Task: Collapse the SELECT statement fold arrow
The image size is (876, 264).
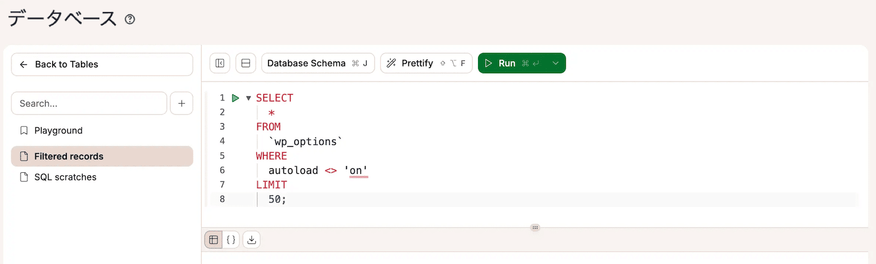Action: [248, 98]
